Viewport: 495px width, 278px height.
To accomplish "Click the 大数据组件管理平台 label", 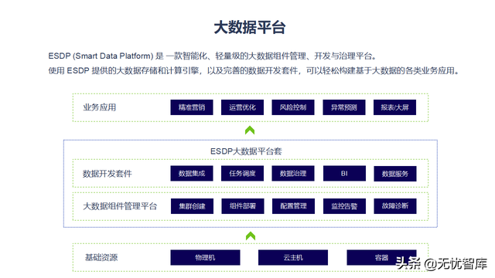I will pyautogui.click(x=120, y=206).
